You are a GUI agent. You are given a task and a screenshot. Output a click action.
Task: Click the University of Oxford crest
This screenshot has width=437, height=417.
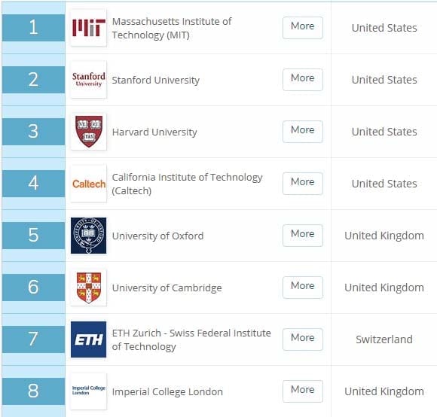pyautogui.click(x=89, y=236)
